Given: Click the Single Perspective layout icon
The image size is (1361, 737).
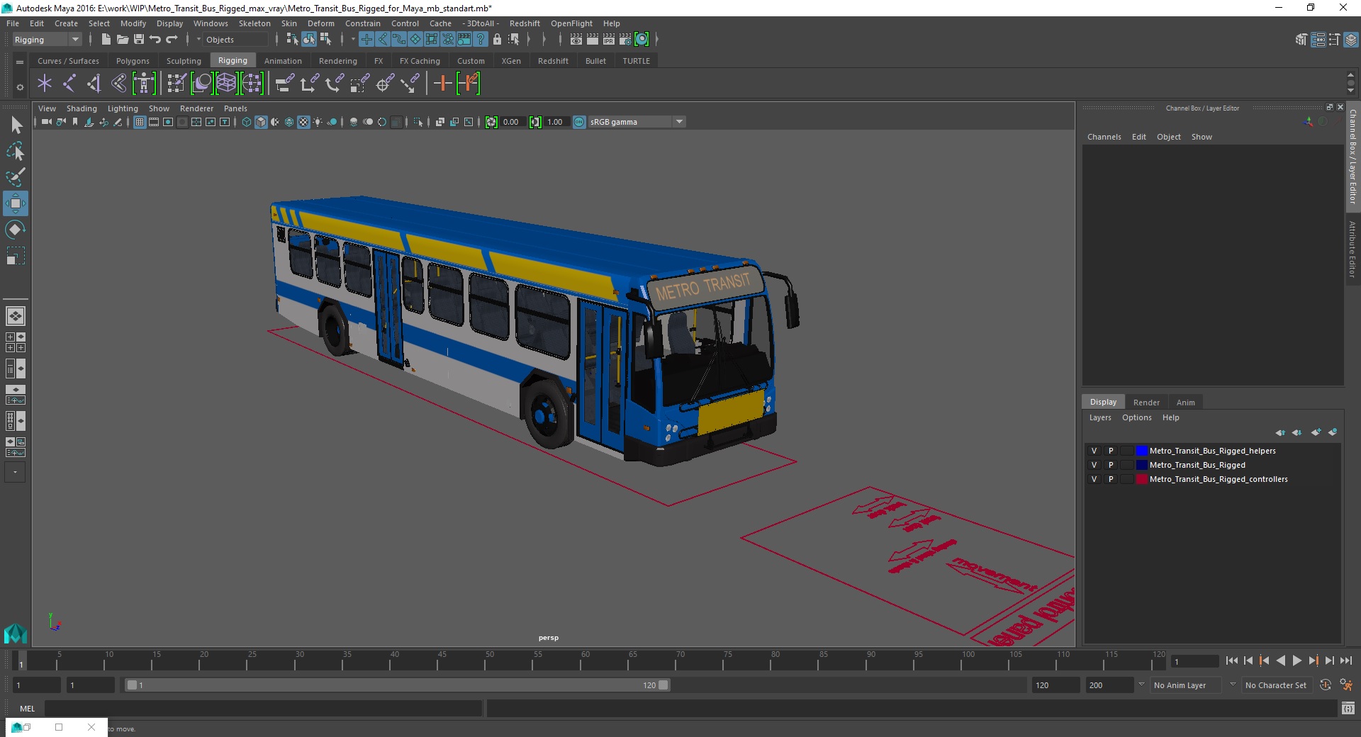Looking at the screenshot, I should pos(15,316).
